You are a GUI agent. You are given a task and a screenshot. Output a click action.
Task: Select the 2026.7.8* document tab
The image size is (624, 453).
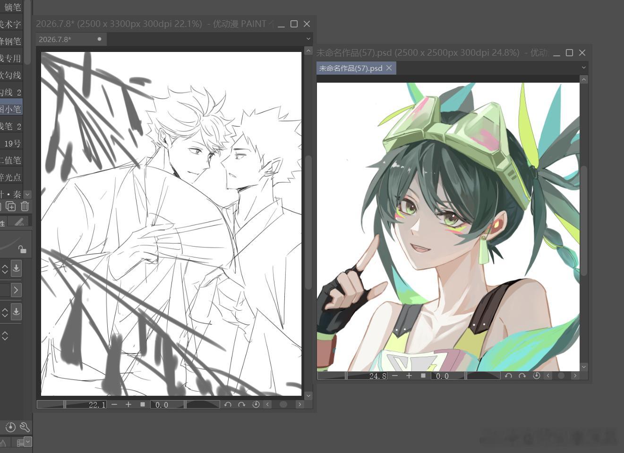tap(71, 39)
